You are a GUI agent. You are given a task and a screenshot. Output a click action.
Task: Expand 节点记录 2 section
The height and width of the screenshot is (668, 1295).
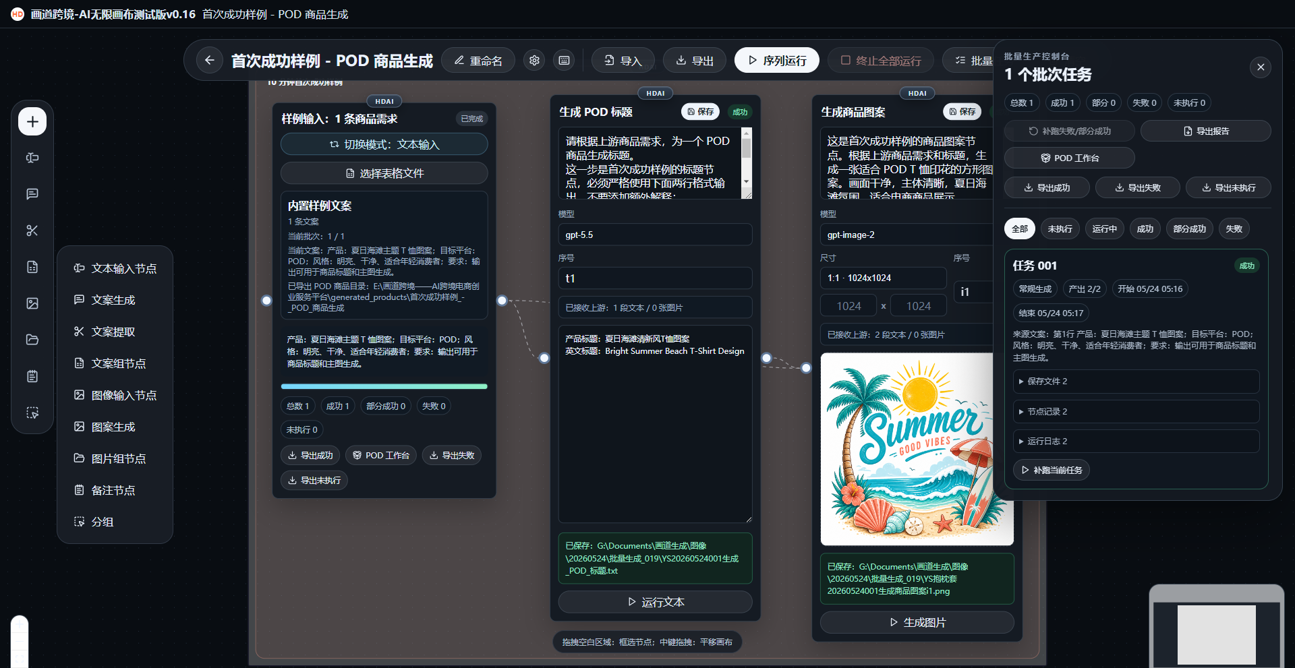point(1136,412)
